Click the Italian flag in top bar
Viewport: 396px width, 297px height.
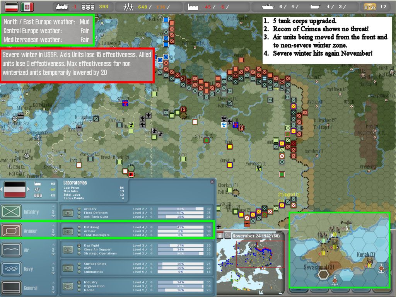tap(27, 7)
